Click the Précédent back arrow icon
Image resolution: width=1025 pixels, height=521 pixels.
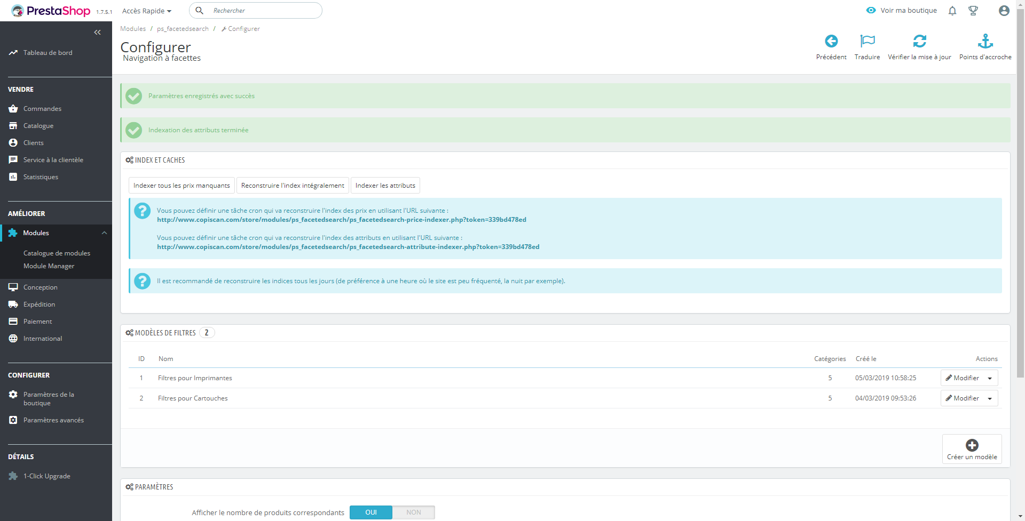tap(831, 41)
